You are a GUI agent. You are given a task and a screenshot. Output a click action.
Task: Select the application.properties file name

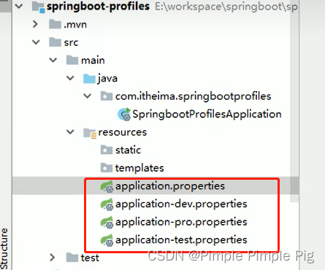170,186
